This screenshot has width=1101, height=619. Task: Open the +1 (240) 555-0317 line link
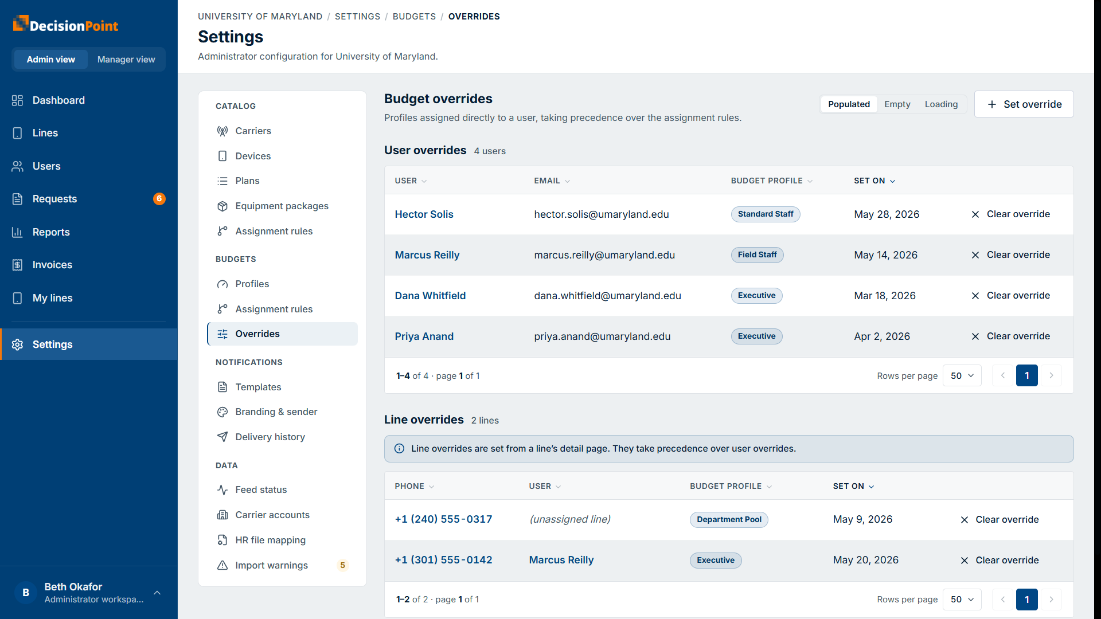(443, 519)
